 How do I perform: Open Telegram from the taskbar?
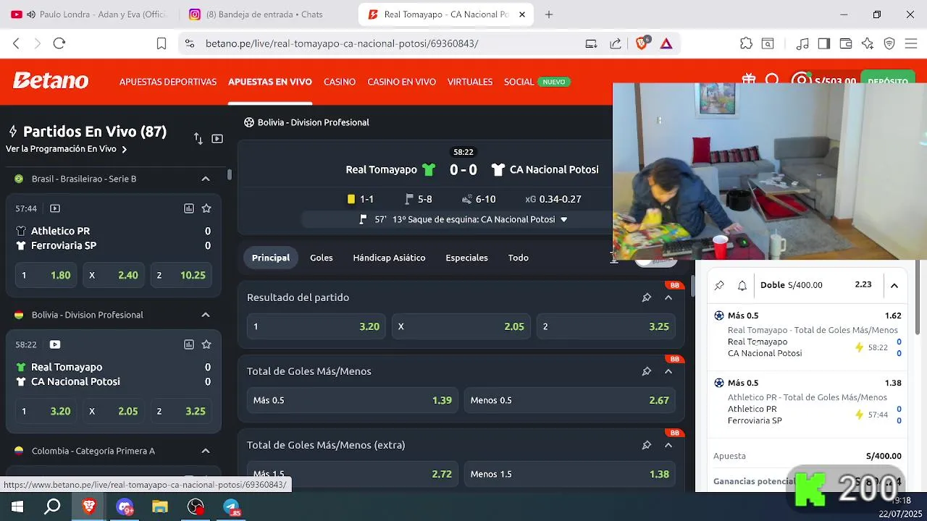pos(232,507)
